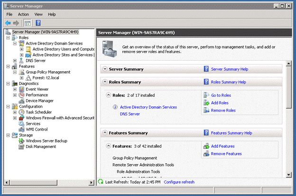Expand the Event Viewer node
Screen dimensions: 296x196
click(15, 89)
